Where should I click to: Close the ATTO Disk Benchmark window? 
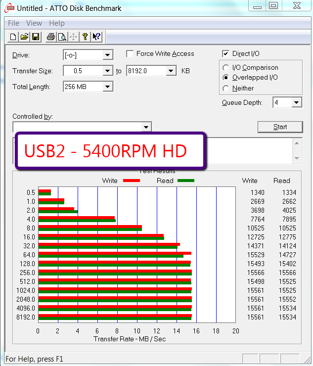tap(297, 6)
